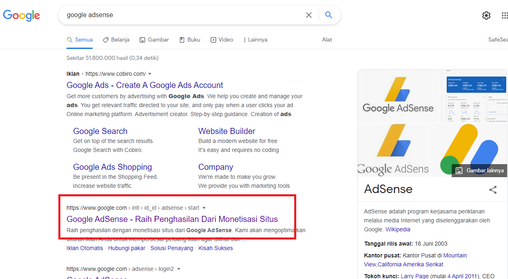Open 'Google Ads - Create A Google Ads Account'
The image size is (508, 279).
[145, 85]
